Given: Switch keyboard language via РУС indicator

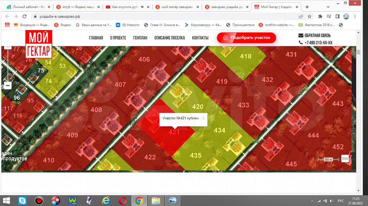Looking at the screenshot, I should (x=340, y=201).
